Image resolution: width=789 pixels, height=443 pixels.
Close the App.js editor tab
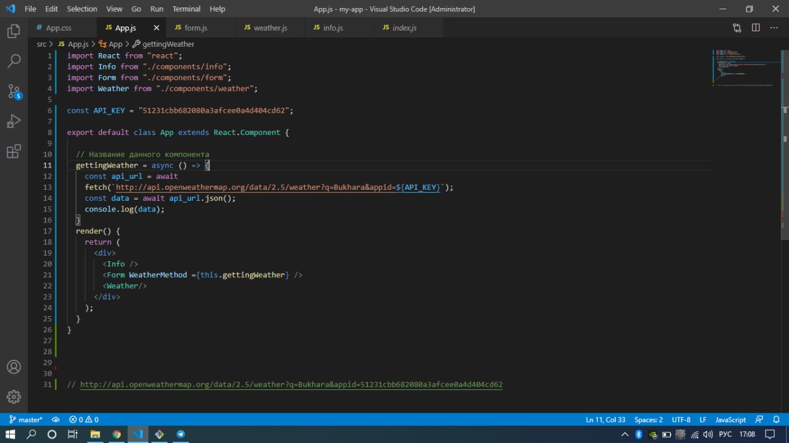157,28
